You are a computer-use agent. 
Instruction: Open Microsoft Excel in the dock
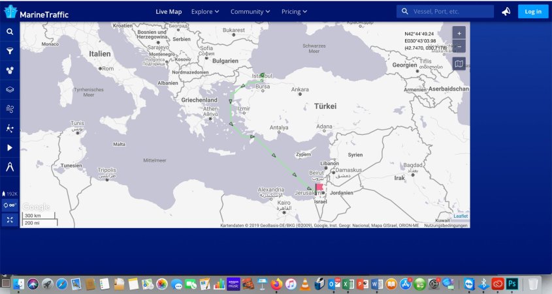(x=348, y=284)
